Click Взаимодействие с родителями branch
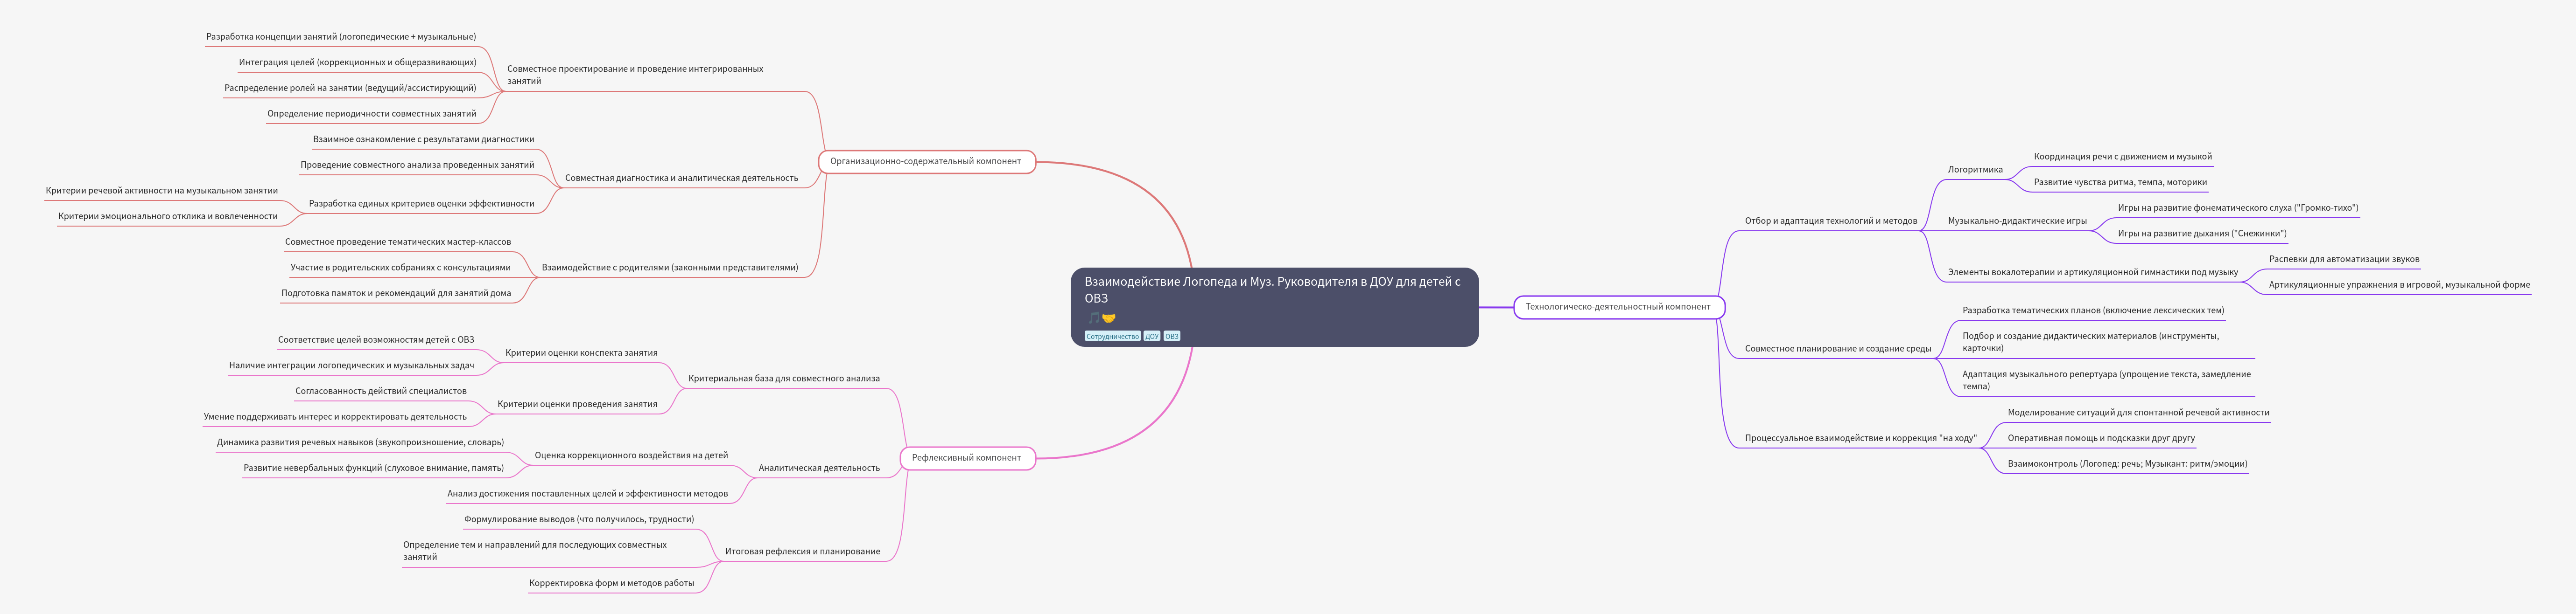This screenshot has width=2576, height=614. [x=669, y=268]
